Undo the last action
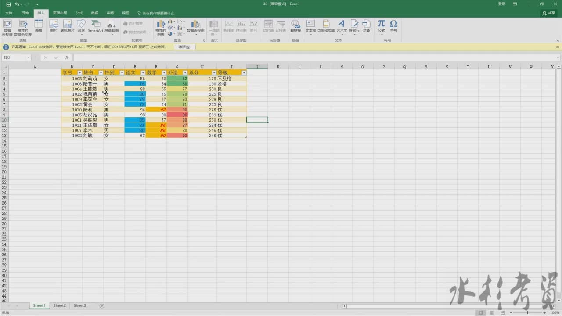 [17, 4]
